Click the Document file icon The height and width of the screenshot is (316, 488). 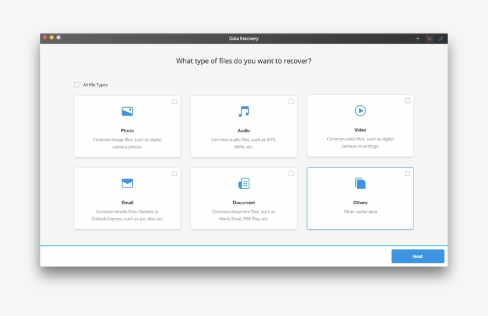[243, 183]
